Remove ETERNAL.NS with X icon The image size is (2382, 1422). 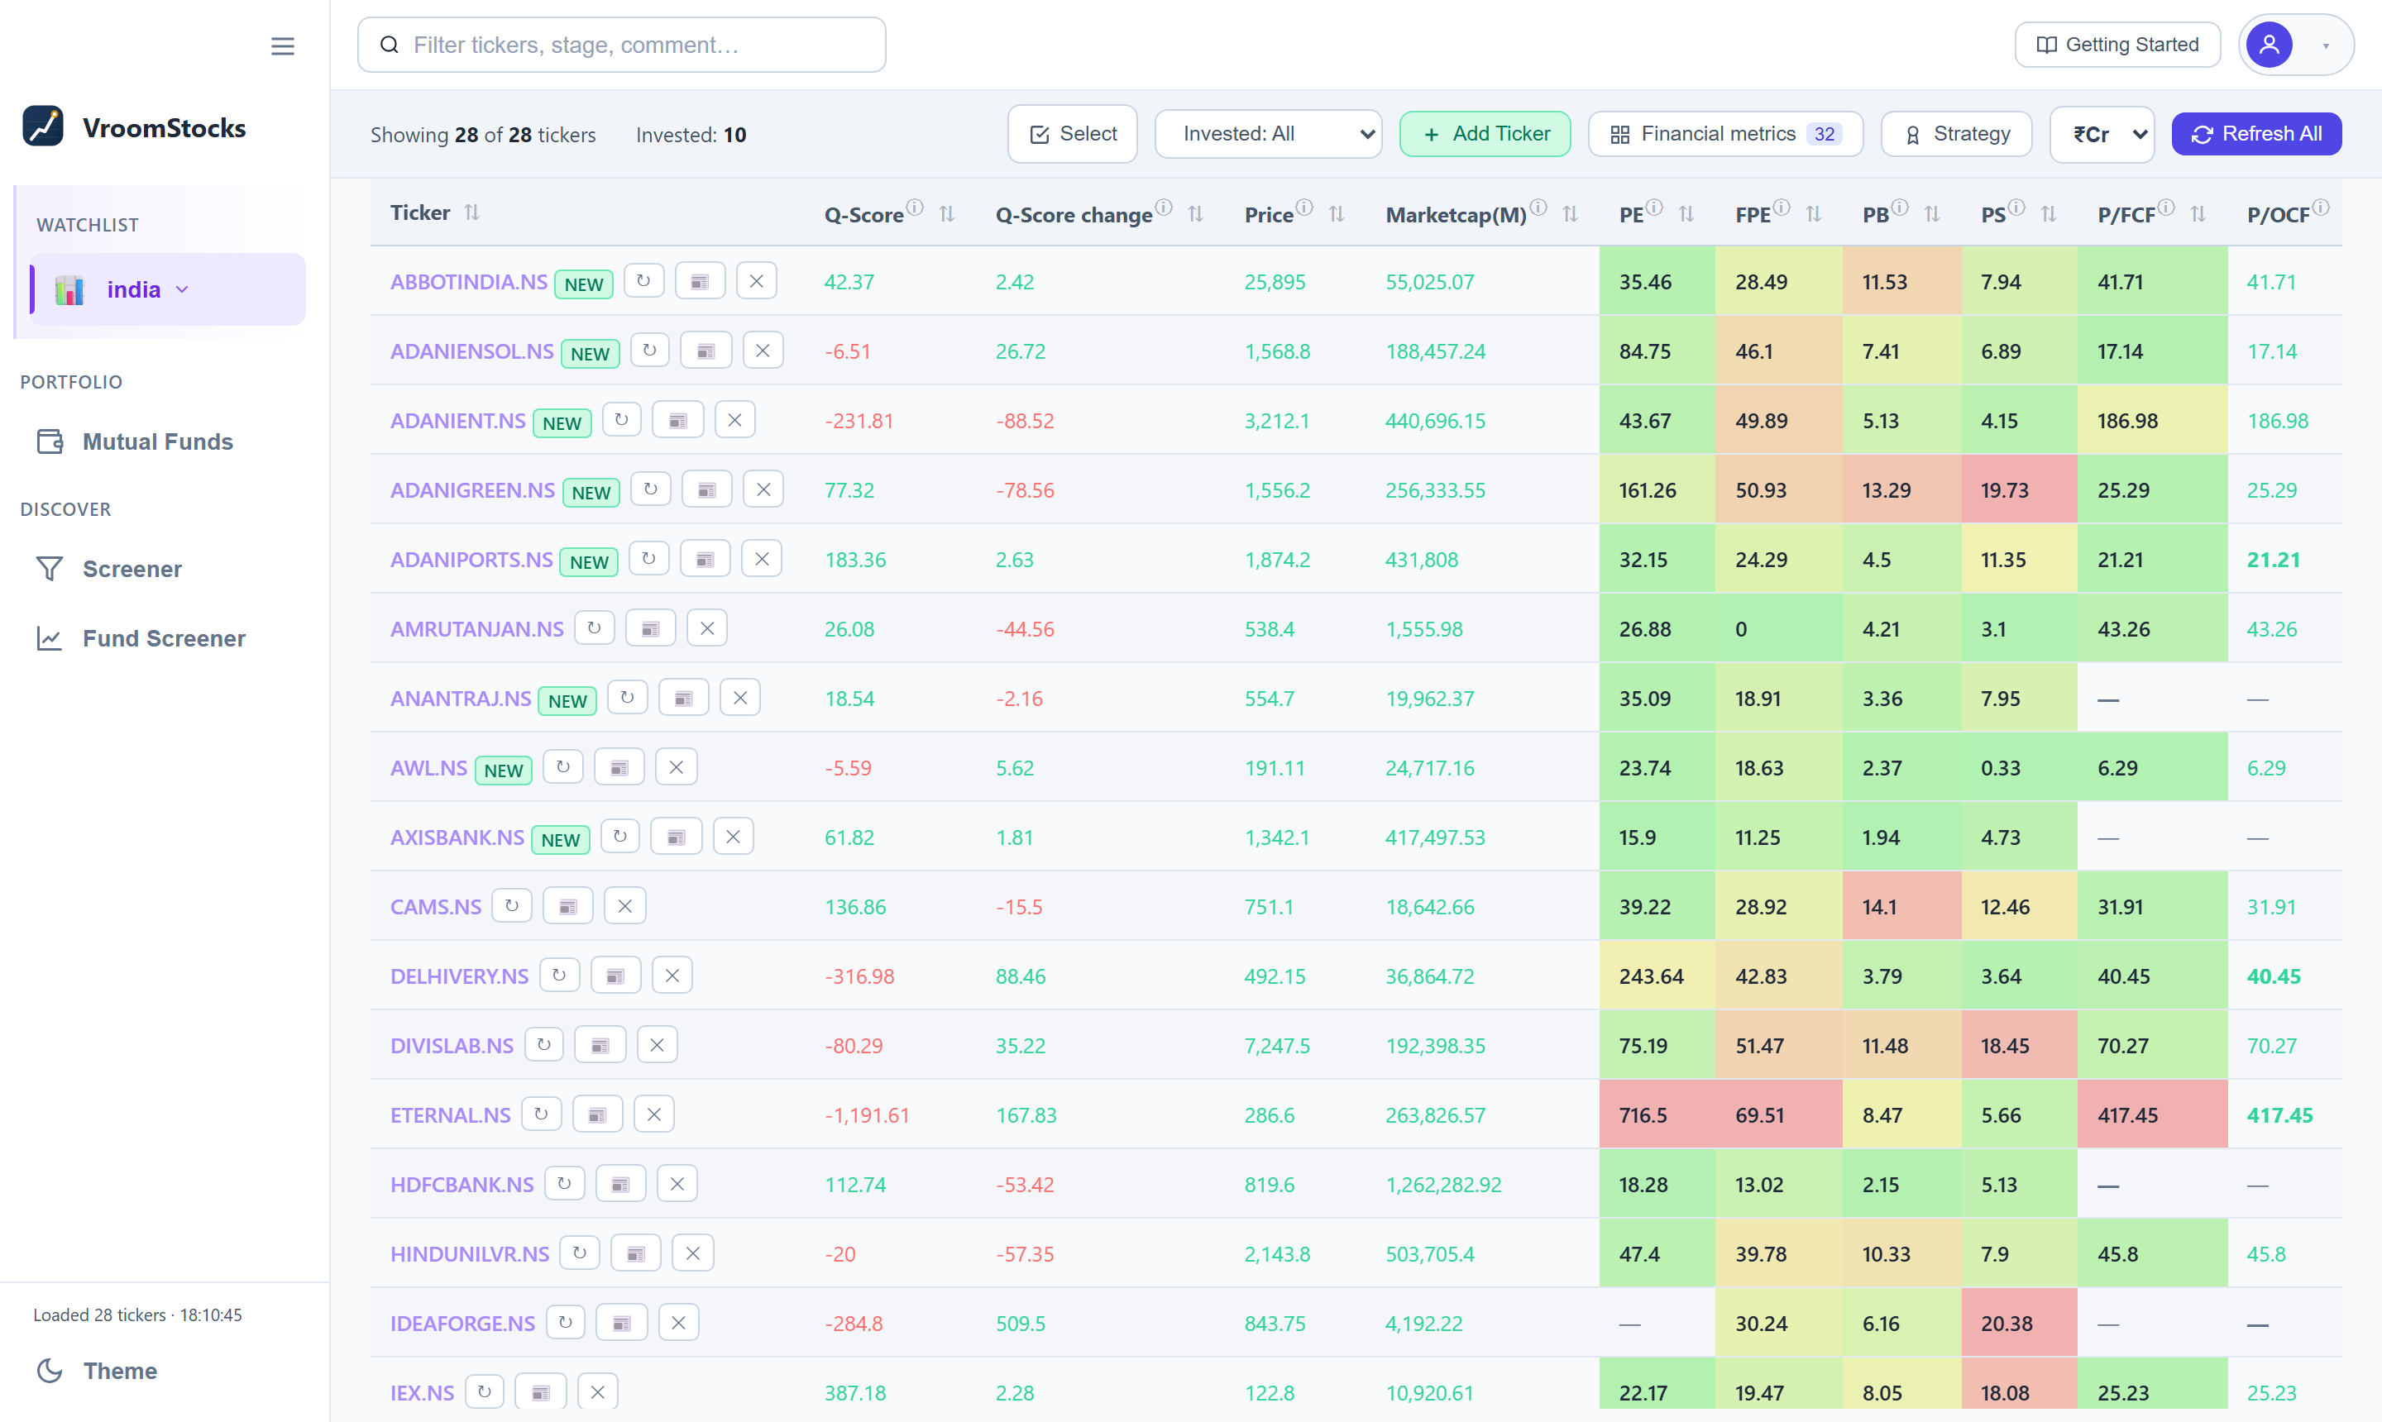(x=653, y=1114)
